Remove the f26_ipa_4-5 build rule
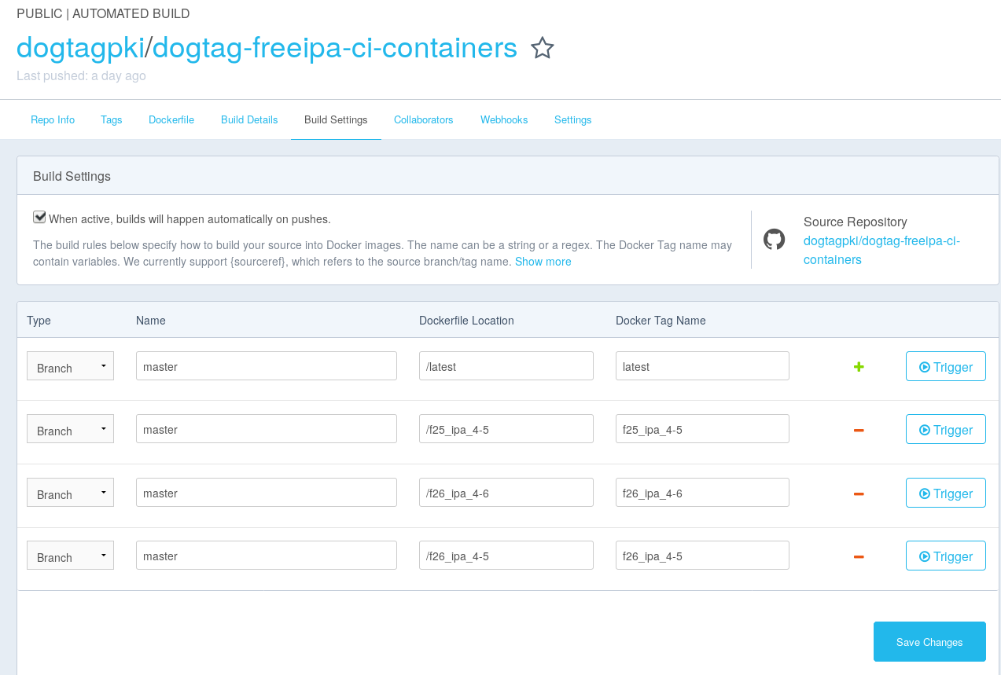Screen dimensions: 1001x675 (x=859, y=556)
